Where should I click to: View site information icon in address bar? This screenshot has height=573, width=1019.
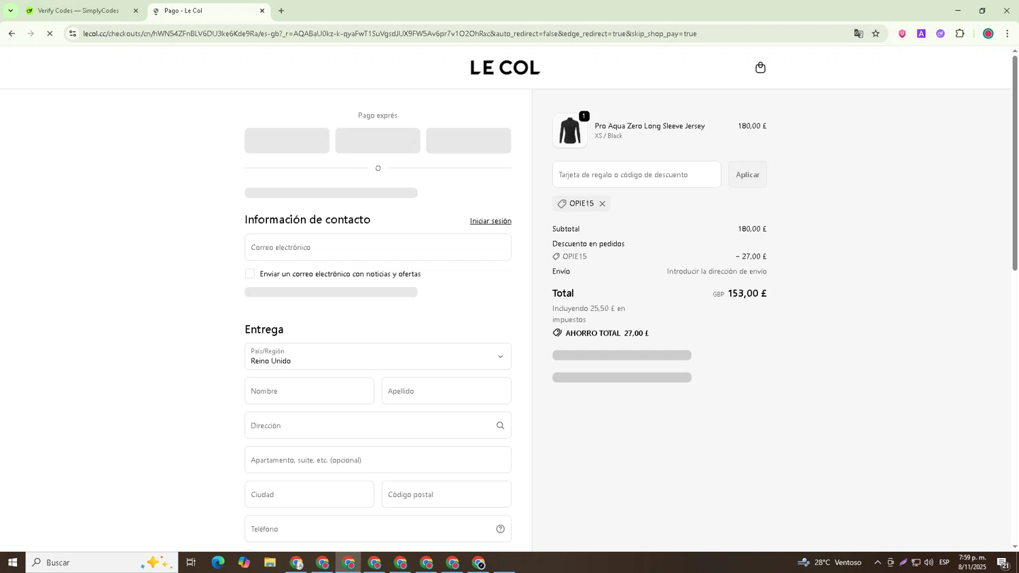pyautogui.click(x=73, y=33)
